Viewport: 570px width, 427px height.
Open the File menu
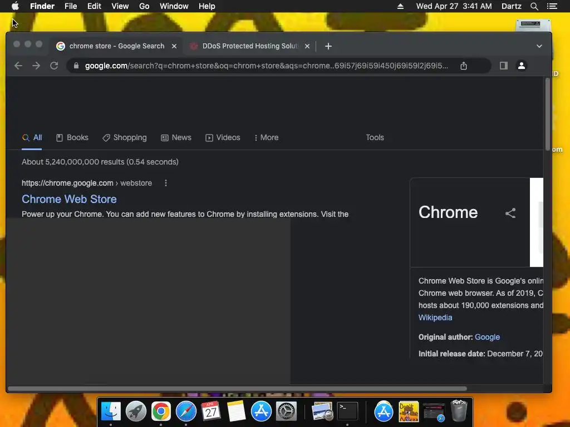coord(71,6)
